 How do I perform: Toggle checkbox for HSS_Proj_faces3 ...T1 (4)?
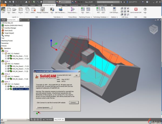[8, 69]
